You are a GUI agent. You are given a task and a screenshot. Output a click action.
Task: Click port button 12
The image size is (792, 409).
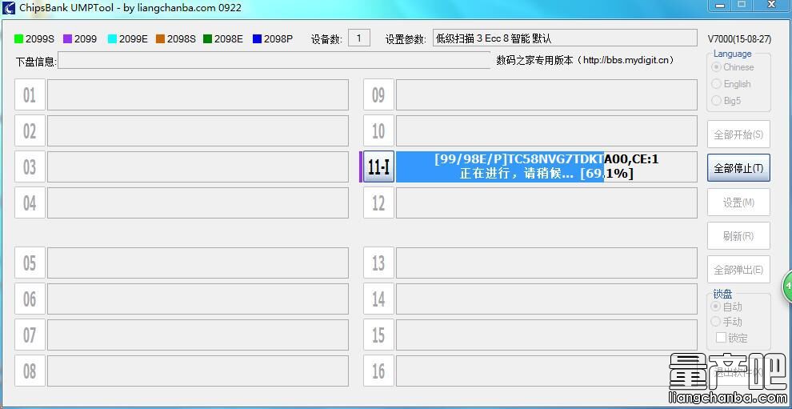click(379, 202)
